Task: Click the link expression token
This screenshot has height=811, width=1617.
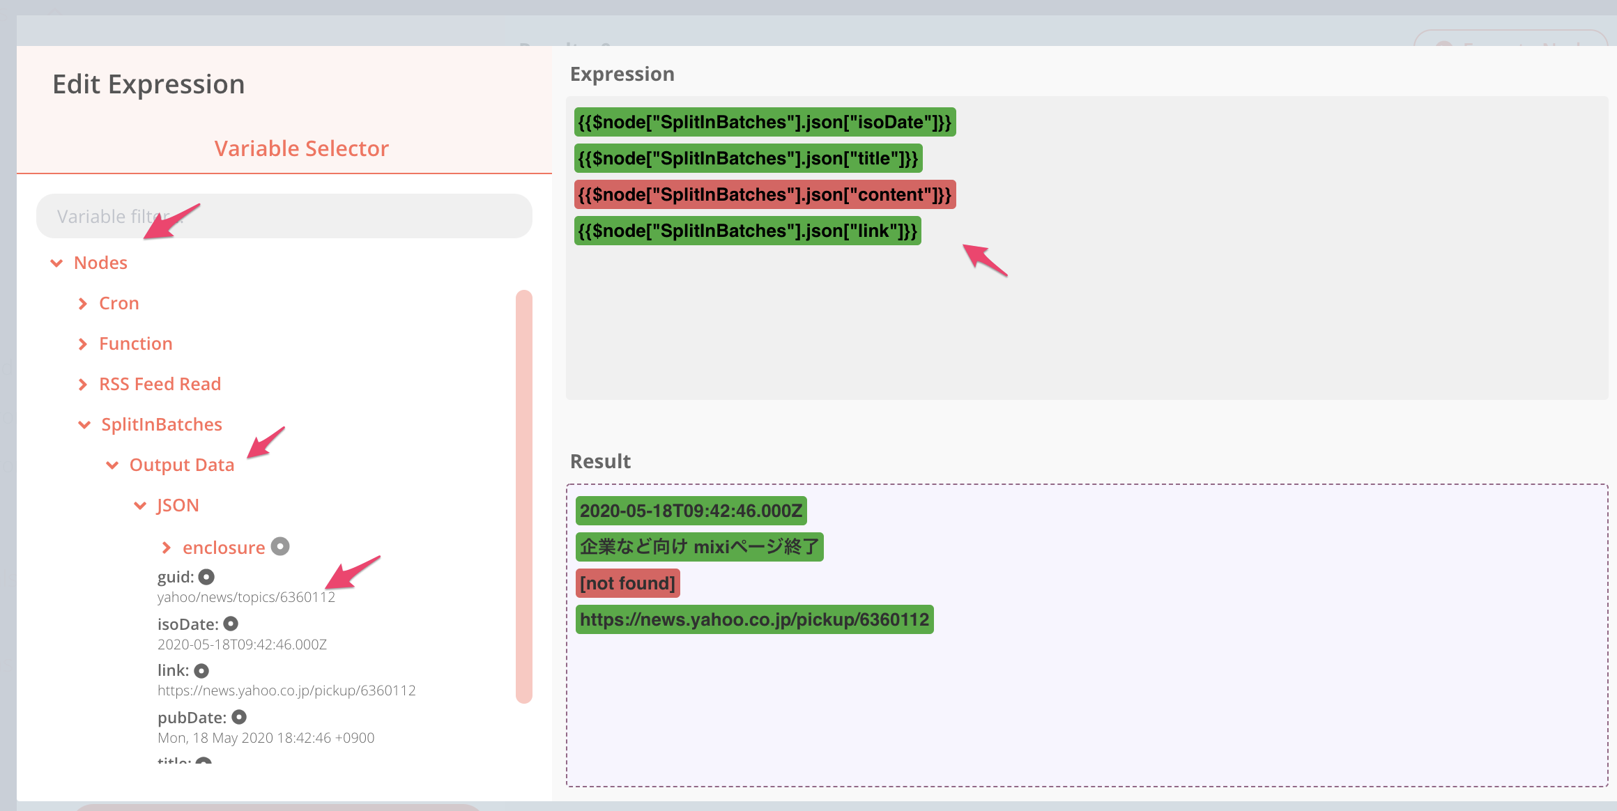Action: pos(747,231)
